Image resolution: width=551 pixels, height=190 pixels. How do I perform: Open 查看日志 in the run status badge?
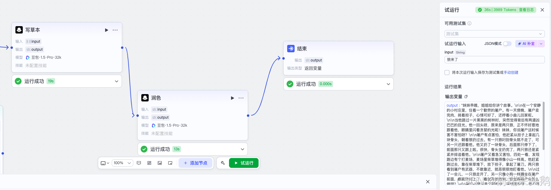[526, 10]
